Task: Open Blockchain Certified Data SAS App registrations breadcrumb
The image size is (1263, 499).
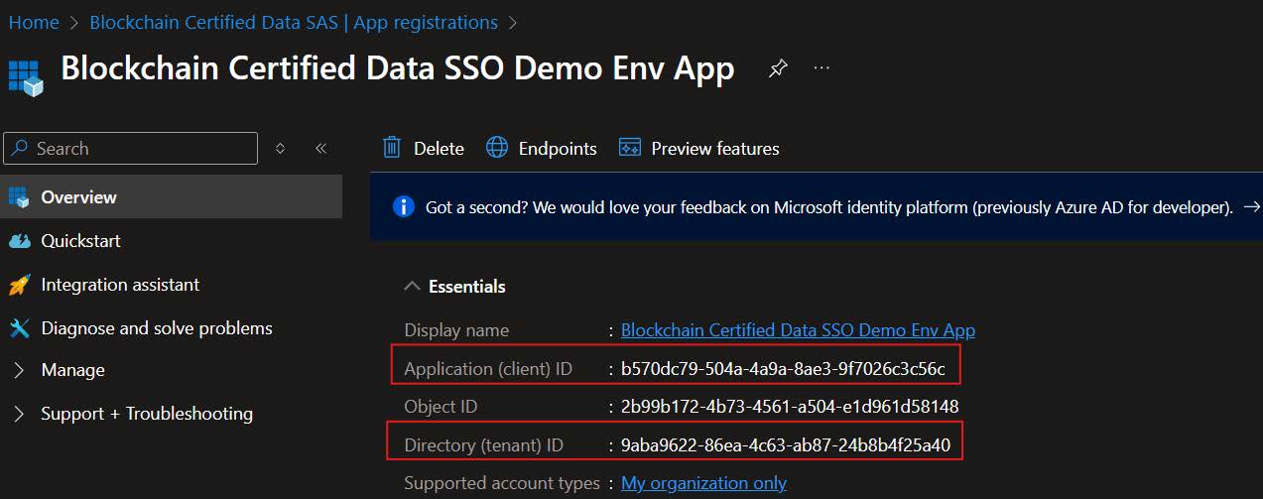Action: point(294,22)
